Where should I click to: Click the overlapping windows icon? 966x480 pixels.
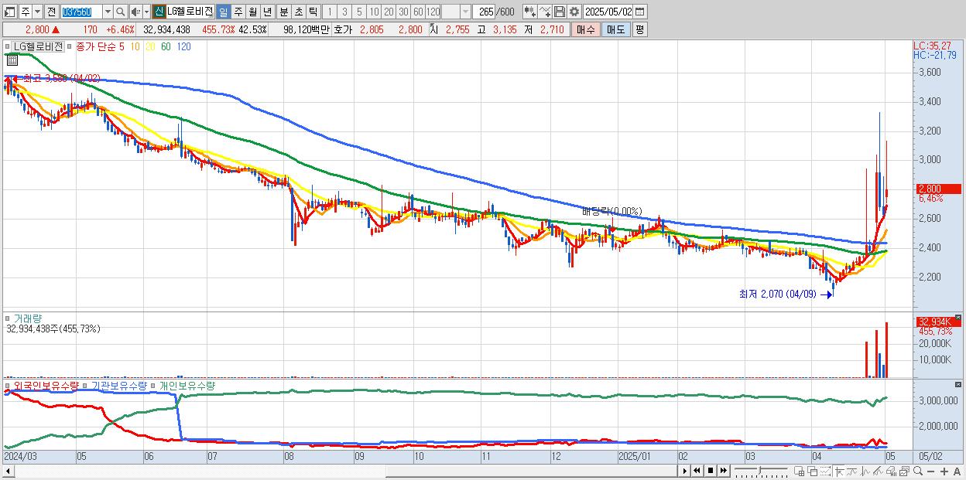pyautogui.click(x=812, y=471)
